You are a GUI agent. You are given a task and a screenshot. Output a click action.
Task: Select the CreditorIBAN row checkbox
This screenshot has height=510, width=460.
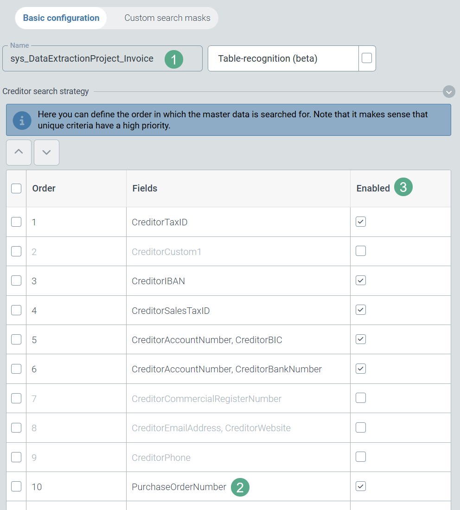(x=16, y=280)
